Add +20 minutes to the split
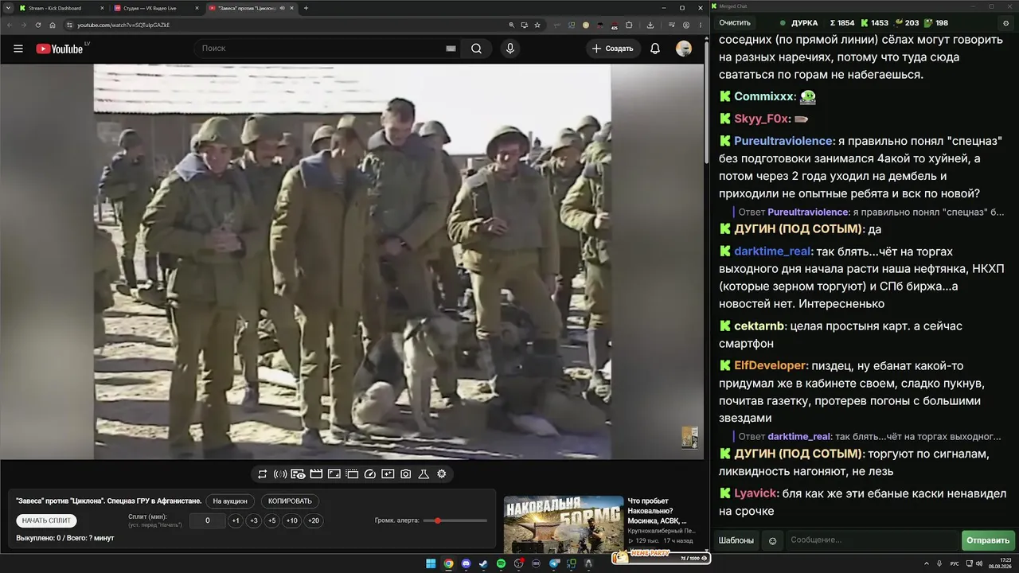The width and height of the screenshot is (1019, 573). [313, 520]
